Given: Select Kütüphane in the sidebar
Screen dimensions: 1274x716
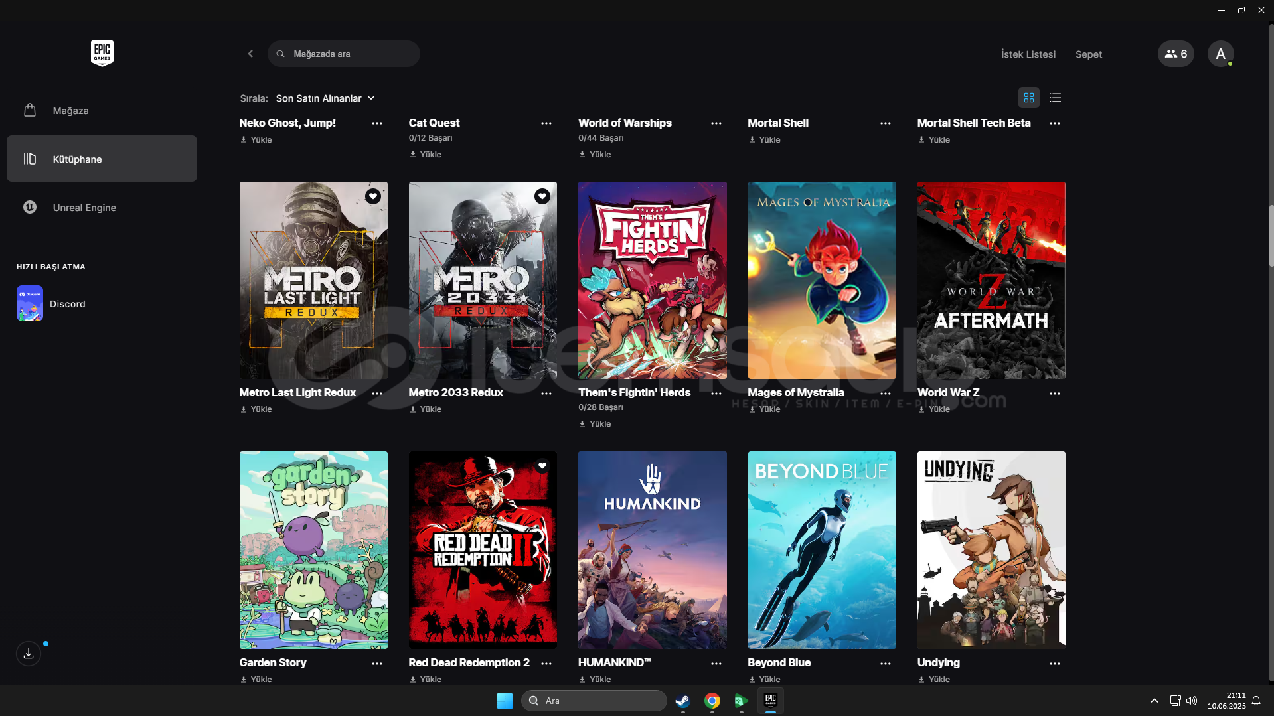Looking at the screenshot, I should tap(102, 159).
